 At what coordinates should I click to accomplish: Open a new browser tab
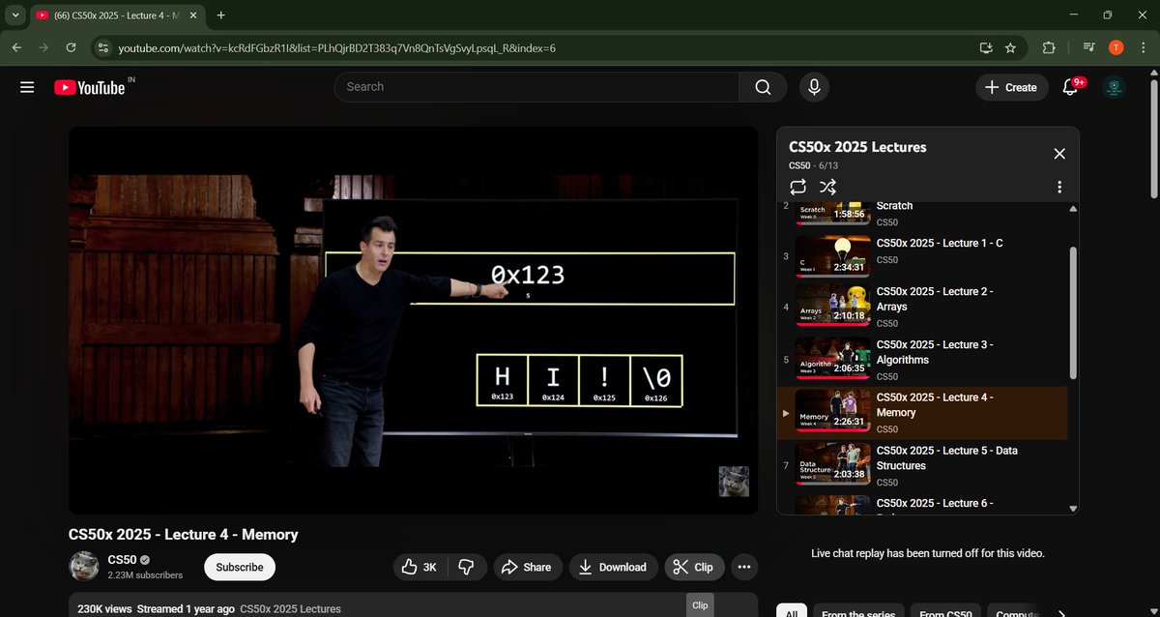(220, 15)
